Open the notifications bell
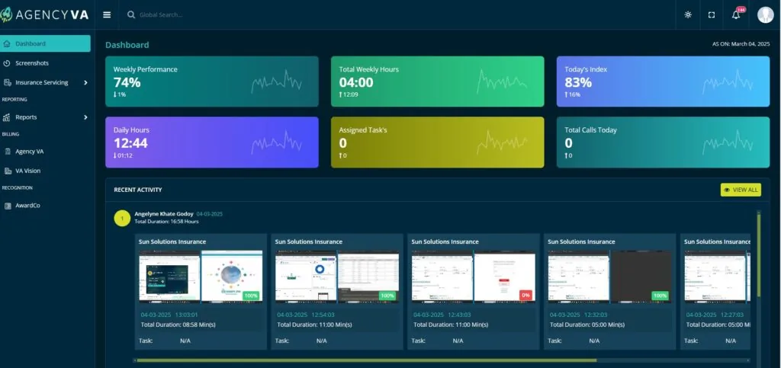781x368 pixels. click(x=736, y=15)
